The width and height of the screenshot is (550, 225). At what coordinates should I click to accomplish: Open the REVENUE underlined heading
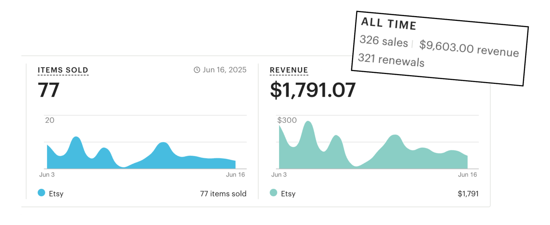tap(289, 70)
